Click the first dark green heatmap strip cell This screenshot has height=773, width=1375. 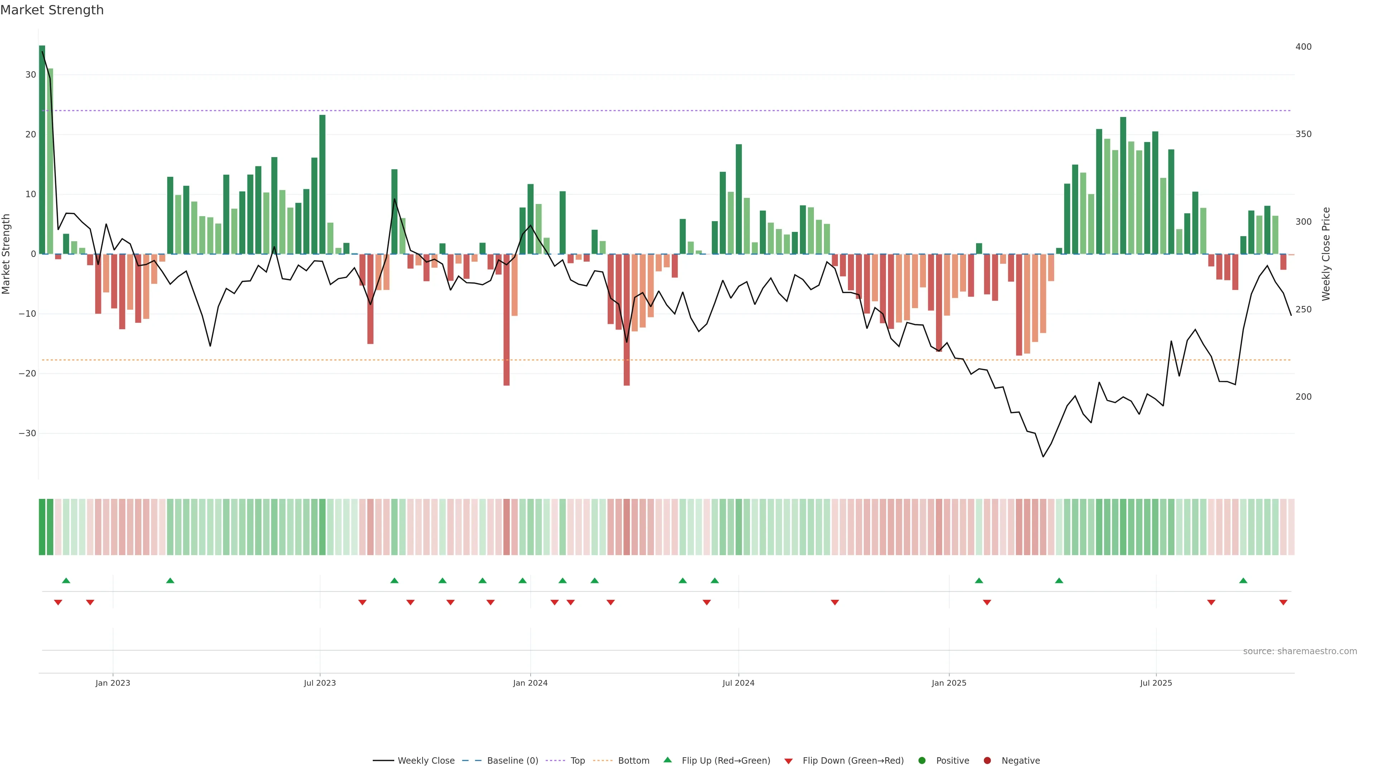pos(42,526)
